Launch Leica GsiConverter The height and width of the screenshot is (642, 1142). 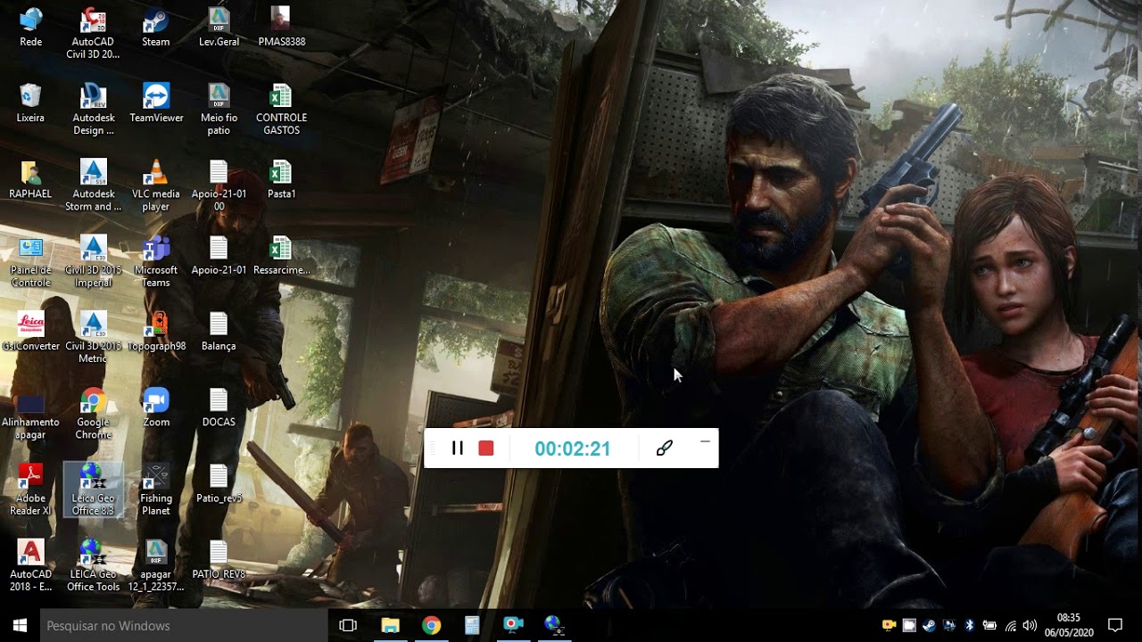30,332
